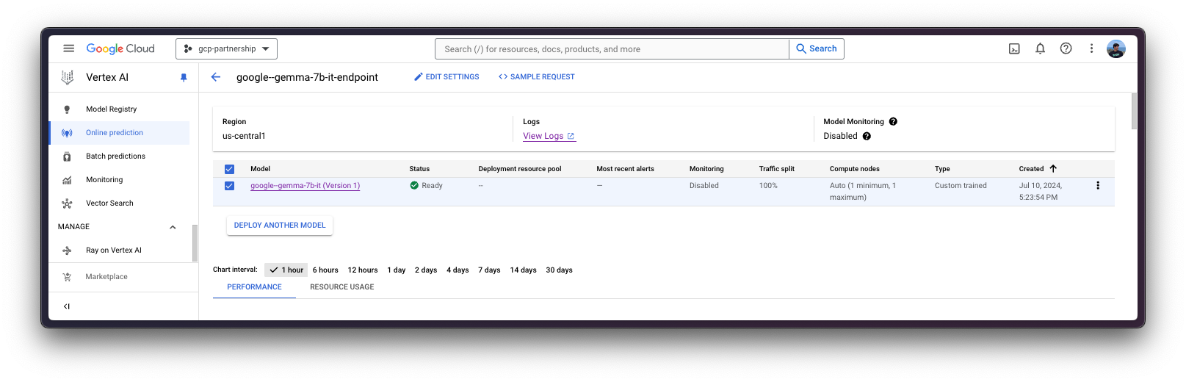The width and height of the screenshot is (1186, 382).
Task: Go back with the left arrow
Action: pos(216,77)
